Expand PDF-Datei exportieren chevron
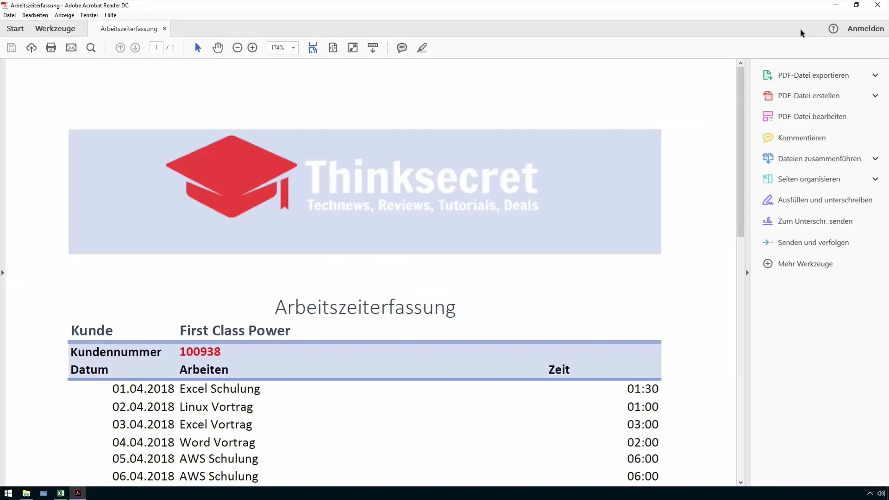 875,75
